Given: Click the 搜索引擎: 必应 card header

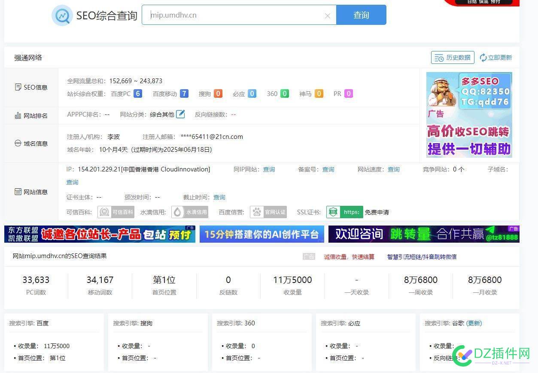Looking at the screenshot, I should pos(340,323).
